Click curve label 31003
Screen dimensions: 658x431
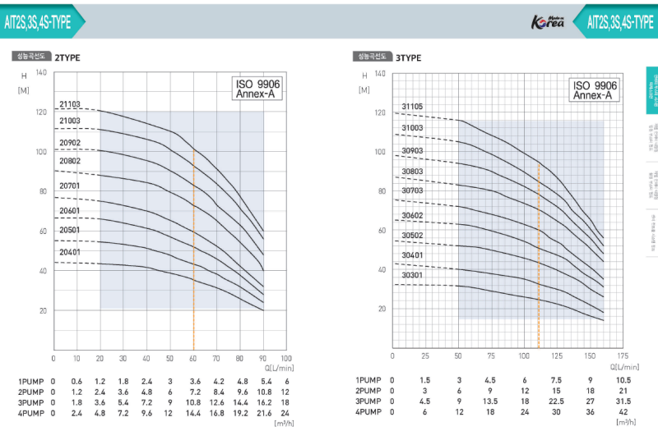(412, 128)
